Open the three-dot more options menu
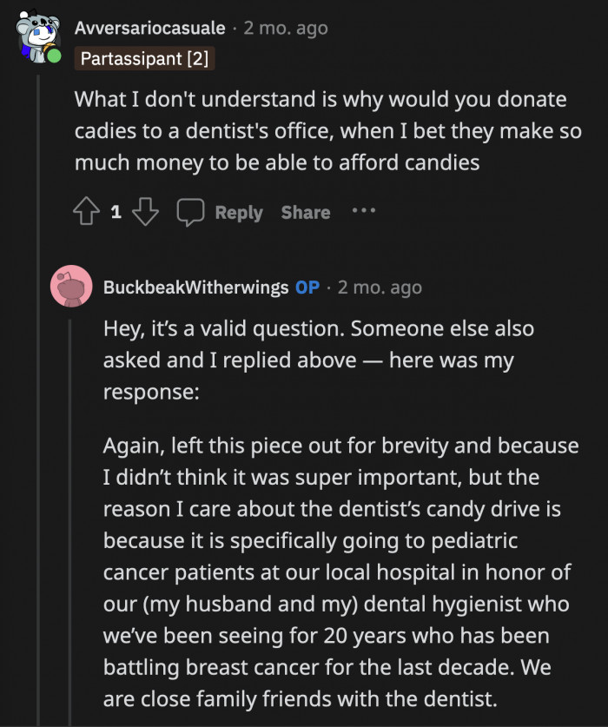The image size is (608, 727). 364,211
